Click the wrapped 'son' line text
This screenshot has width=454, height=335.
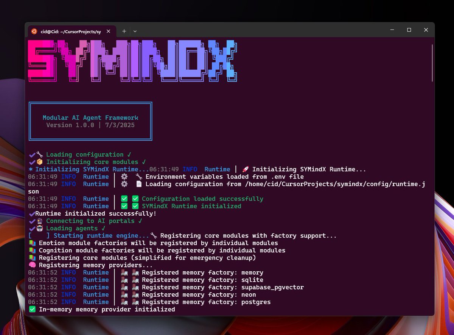click(x=34, y=191)
